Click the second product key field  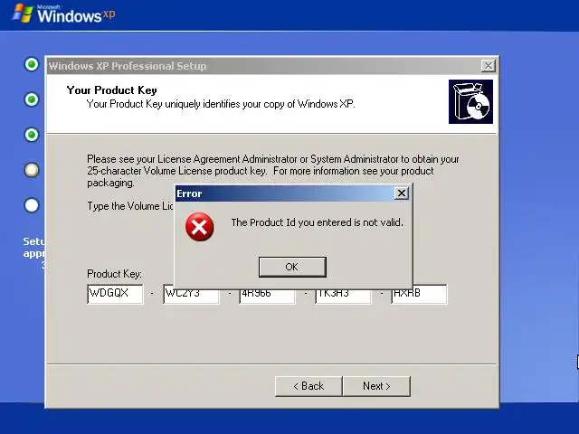191,296
